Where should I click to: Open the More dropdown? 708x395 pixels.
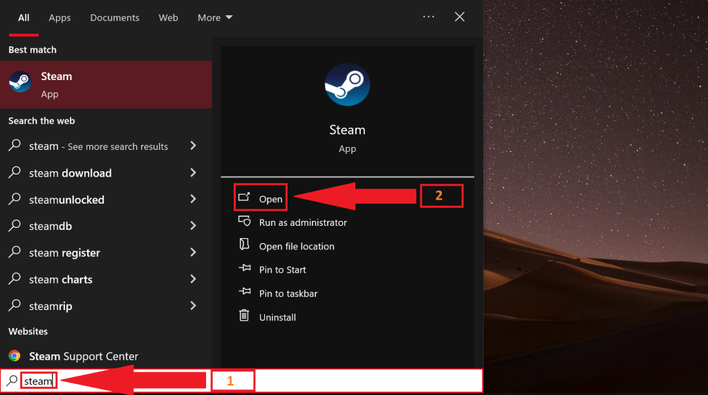(215, 17)
